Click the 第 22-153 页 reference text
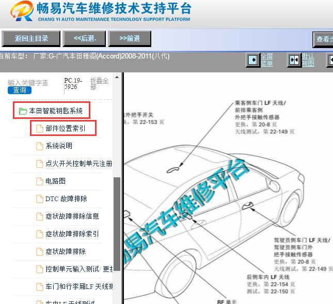333x304 pixels. click(149, 122)
